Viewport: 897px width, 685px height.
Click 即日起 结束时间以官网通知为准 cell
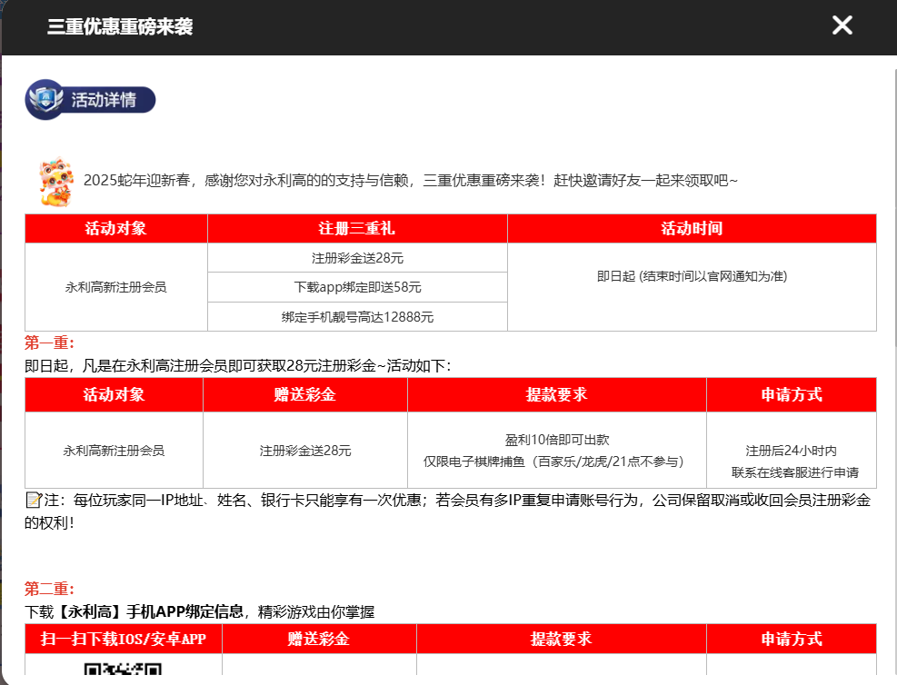click(692, 277)
